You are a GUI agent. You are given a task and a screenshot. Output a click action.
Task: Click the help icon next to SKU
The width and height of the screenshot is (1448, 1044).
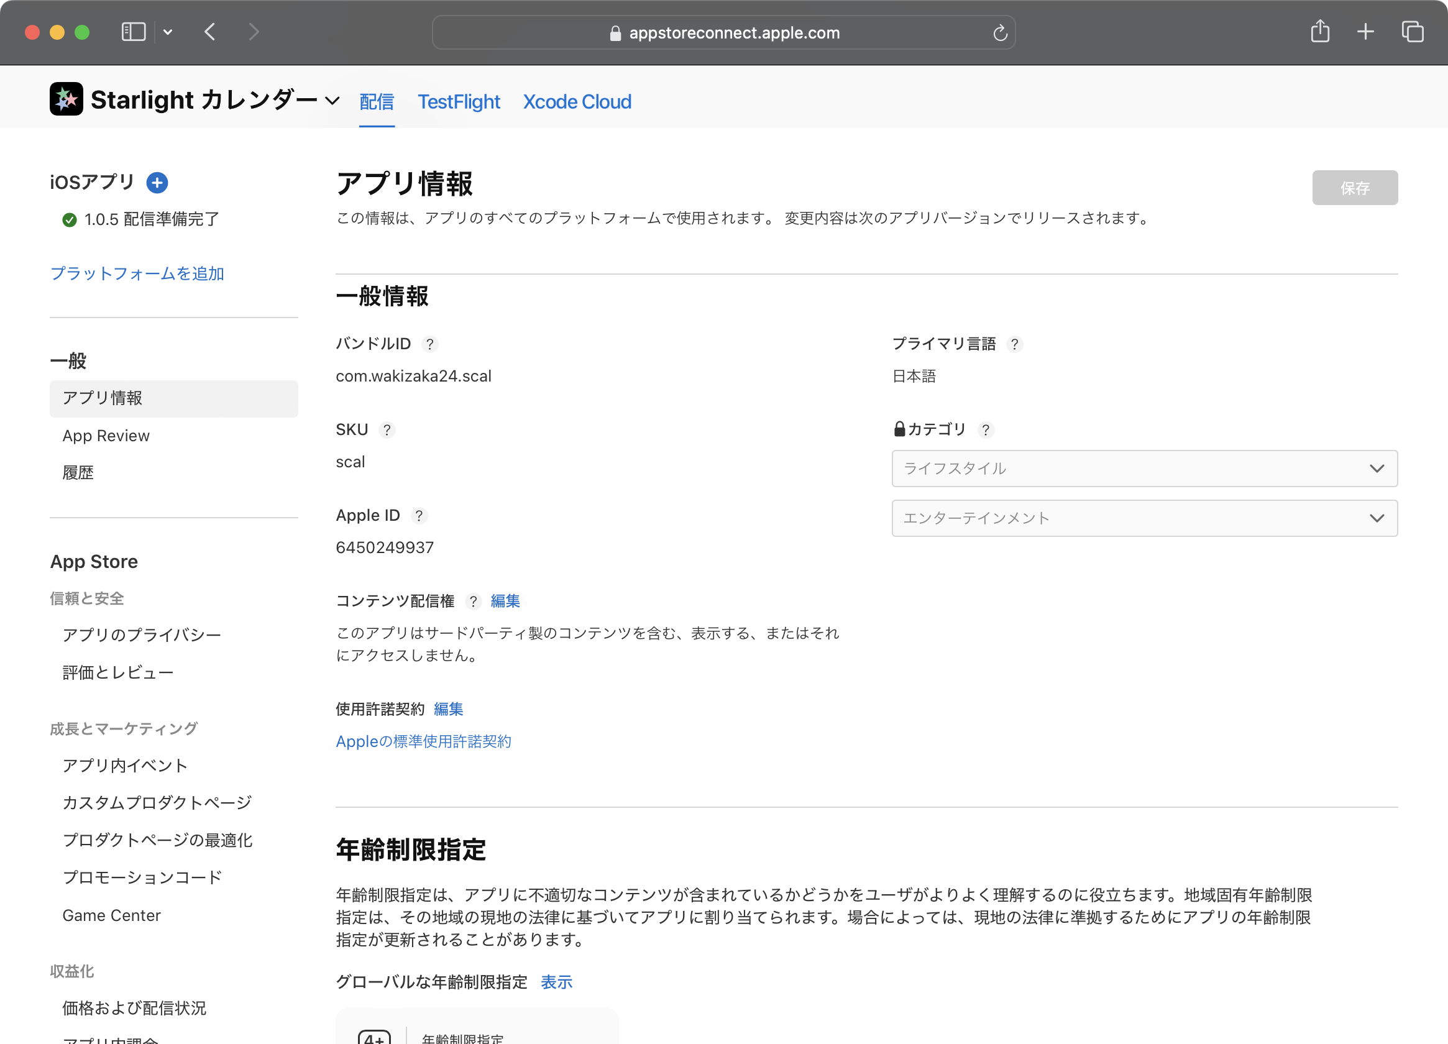387,431
